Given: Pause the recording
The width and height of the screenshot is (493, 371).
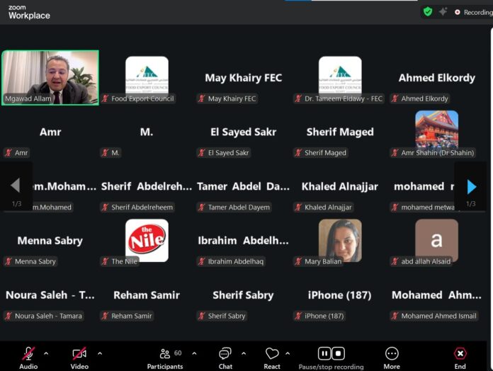Looking at the screenshot, I should [324, 353].
